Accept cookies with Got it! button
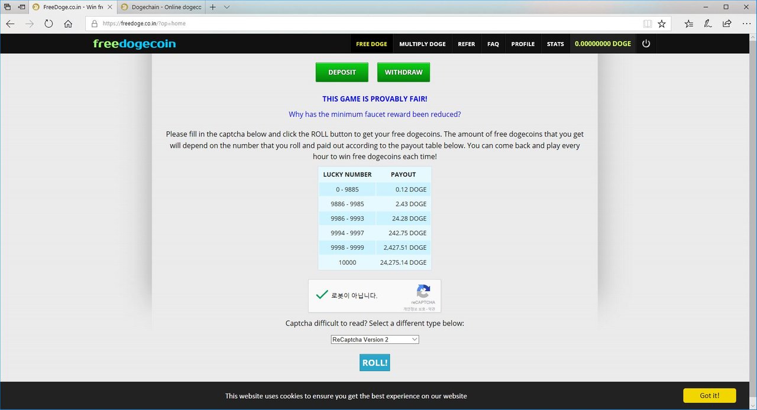This screenshot has width=757, height=410. pos(710,396)
